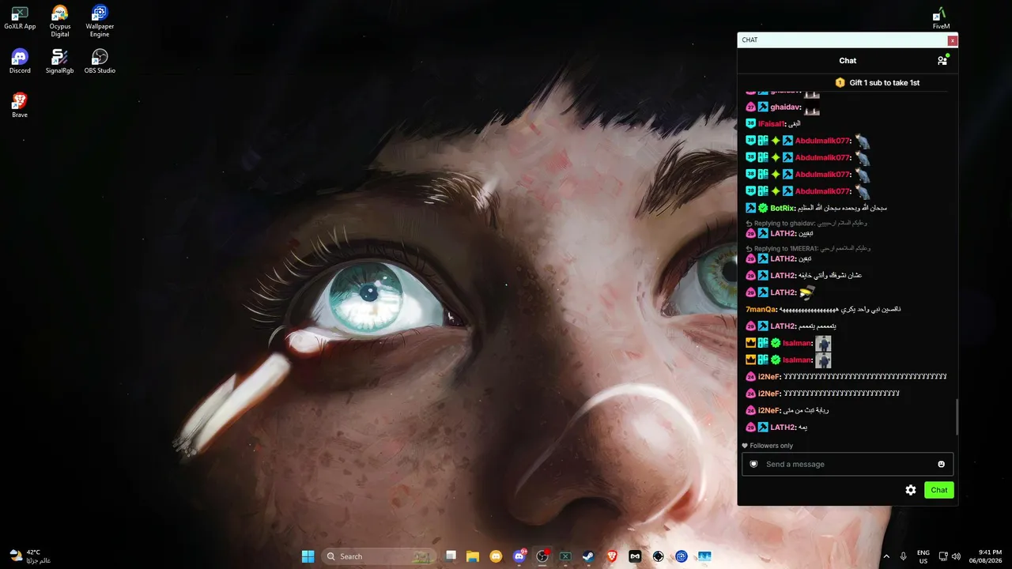Open the 42°C weather widget
This screenshot has width=1012, height=569.
tap(30, 556)
